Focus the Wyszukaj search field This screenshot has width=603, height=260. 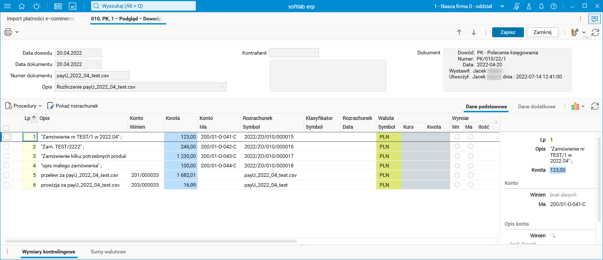click(143, 6)
